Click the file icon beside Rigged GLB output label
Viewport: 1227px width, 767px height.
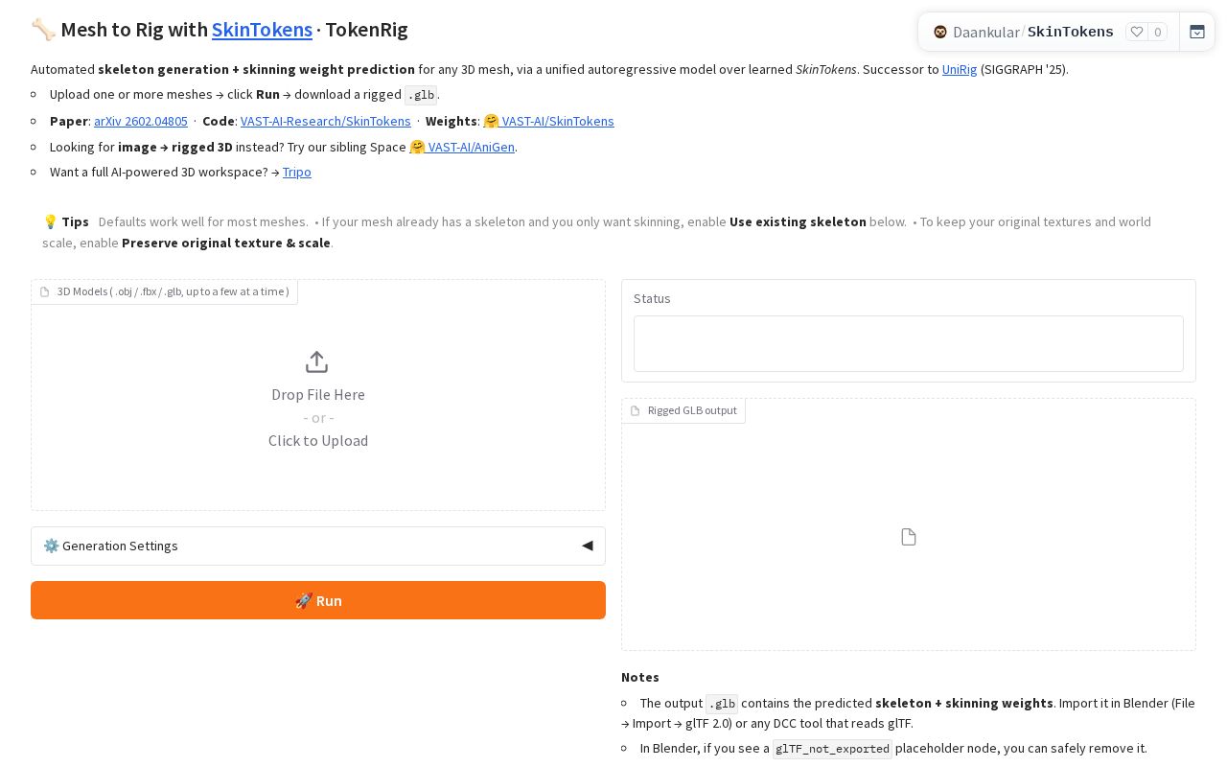(x=635, y=410)
